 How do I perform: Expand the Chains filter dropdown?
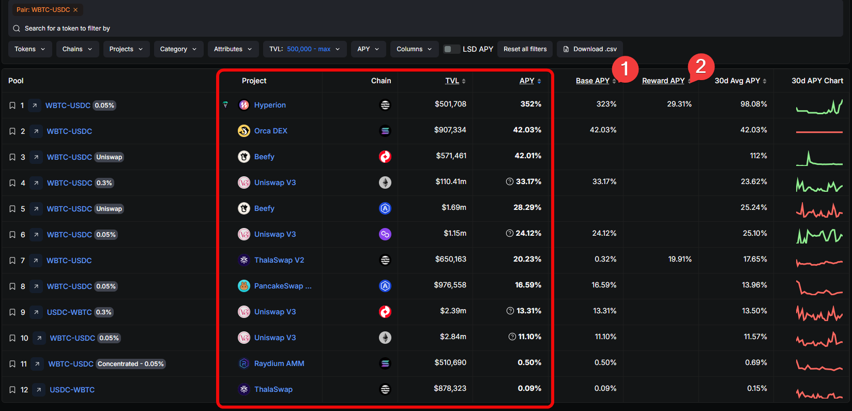(78, 49)
